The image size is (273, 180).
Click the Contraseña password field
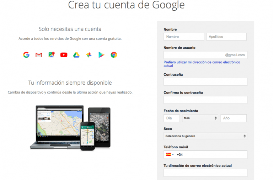tap(205, 82)
